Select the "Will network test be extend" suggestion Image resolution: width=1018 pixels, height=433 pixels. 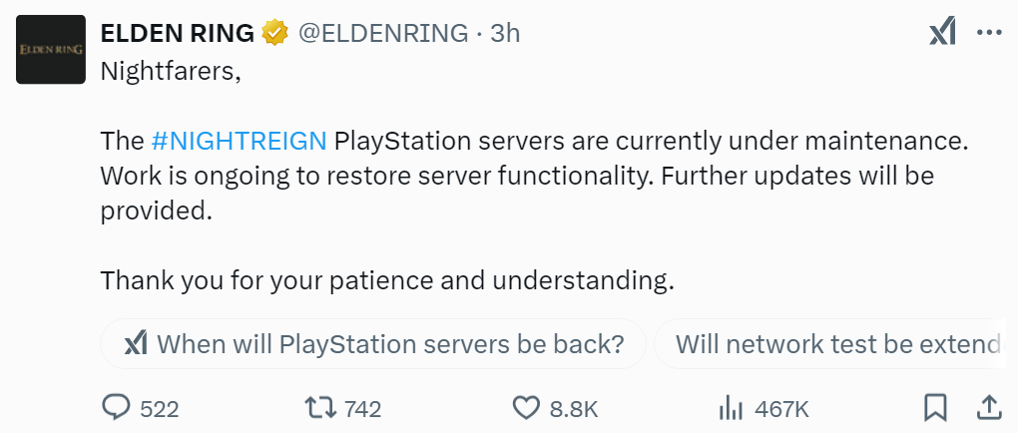pos(836,345)
